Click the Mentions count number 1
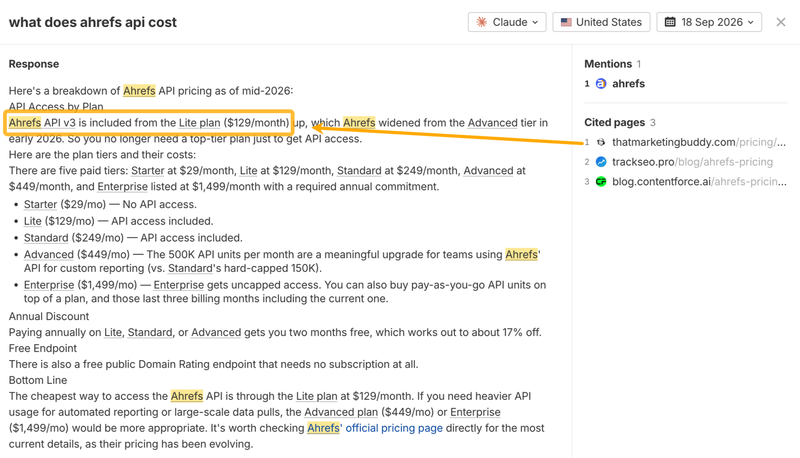This screenshot has width=800, height=458. click(x=639, y=64)
